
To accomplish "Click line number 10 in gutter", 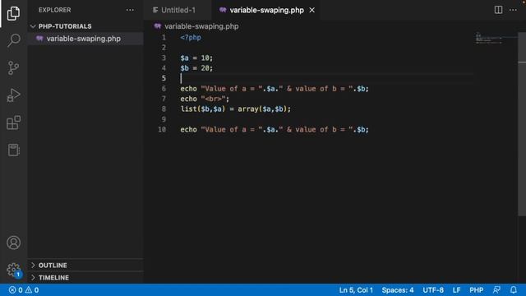I will 162,130.
